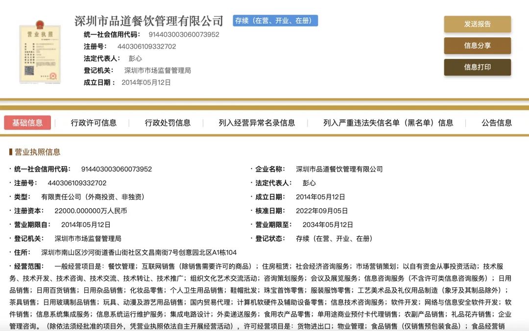Image resolution: width=529 pixels, height=331 pixels.
Task: Click header legal representative name 彭心
Action: click(x=135, y=58)
